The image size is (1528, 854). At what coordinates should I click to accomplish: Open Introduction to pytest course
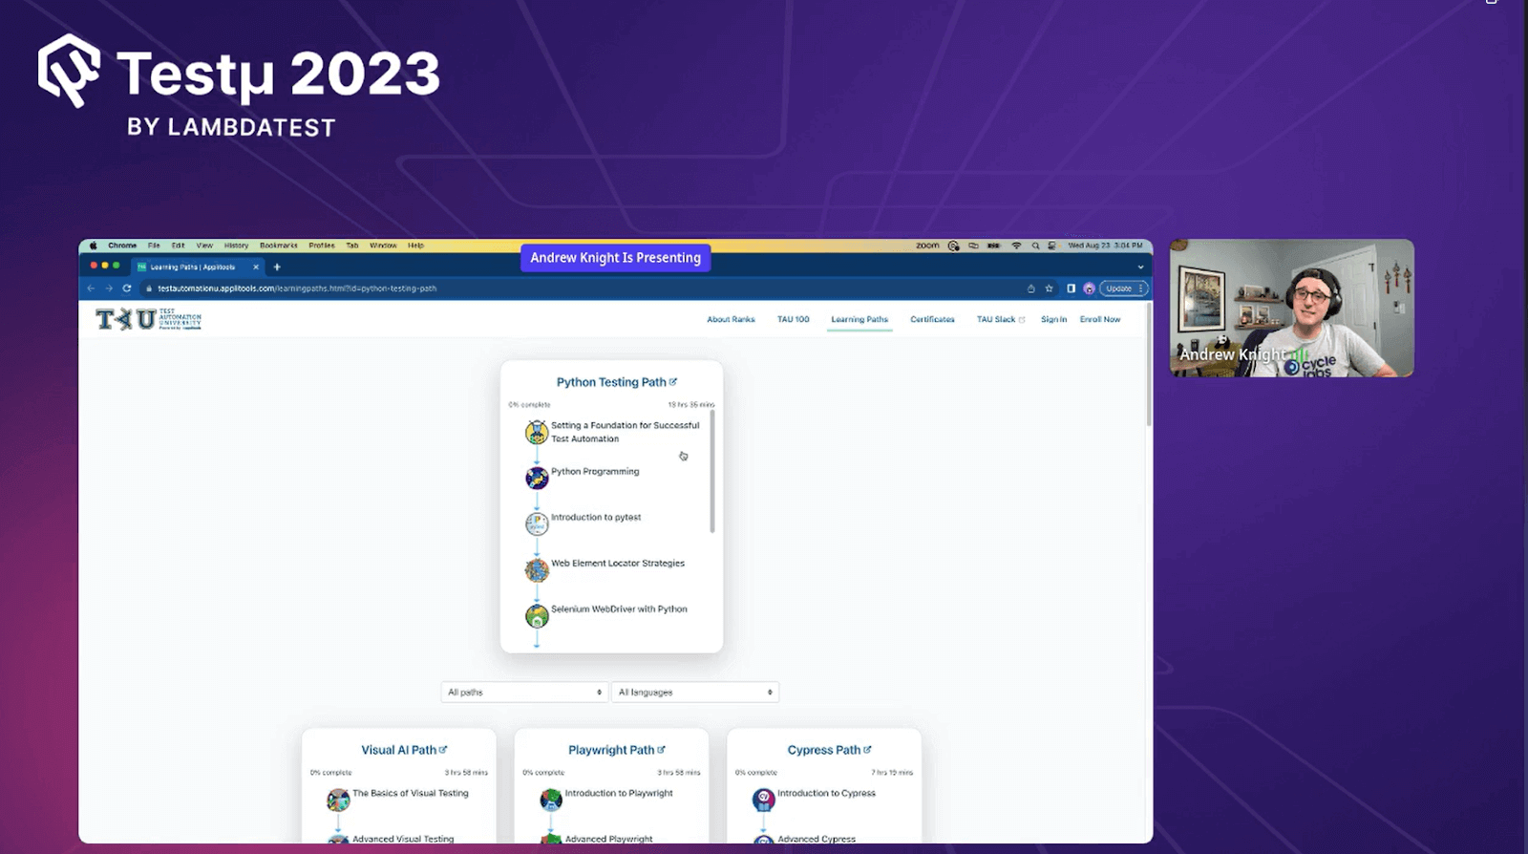tap(596, 517)
